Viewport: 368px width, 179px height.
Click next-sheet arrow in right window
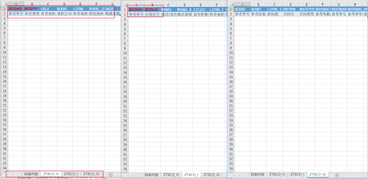(240, 175)
